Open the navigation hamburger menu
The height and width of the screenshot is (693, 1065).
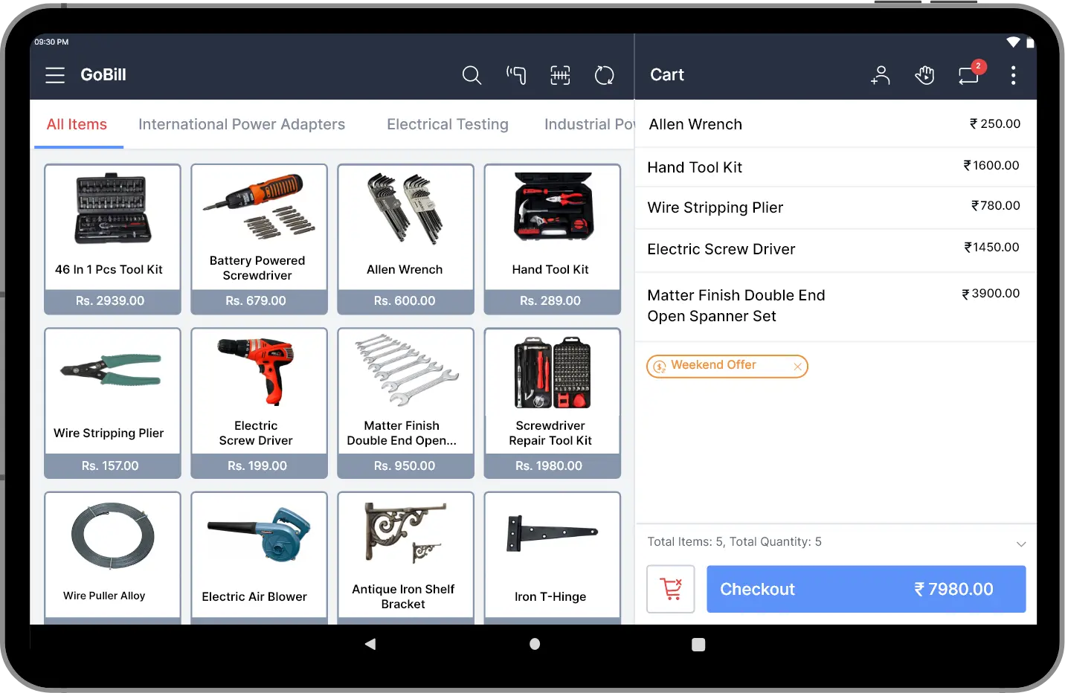pos(54,74)
